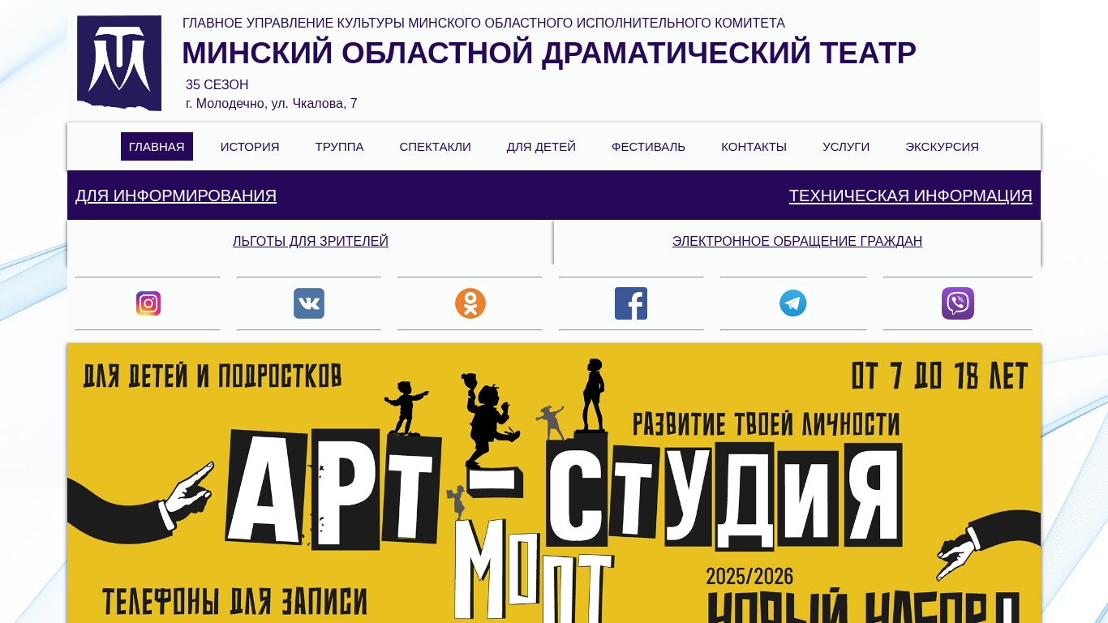This screenshot has height=623, width=1108.
Task: Follow the ДЛЯ ИНФОРМИРОВАНИЯ link
Action: click(x=176, y=195)
